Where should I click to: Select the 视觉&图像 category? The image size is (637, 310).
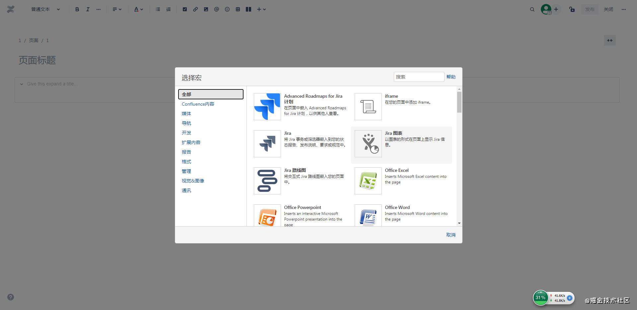tap(193, 181)
